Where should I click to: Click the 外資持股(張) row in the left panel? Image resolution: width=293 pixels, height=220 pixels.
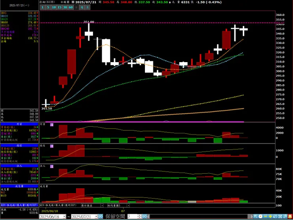(19, 130)
